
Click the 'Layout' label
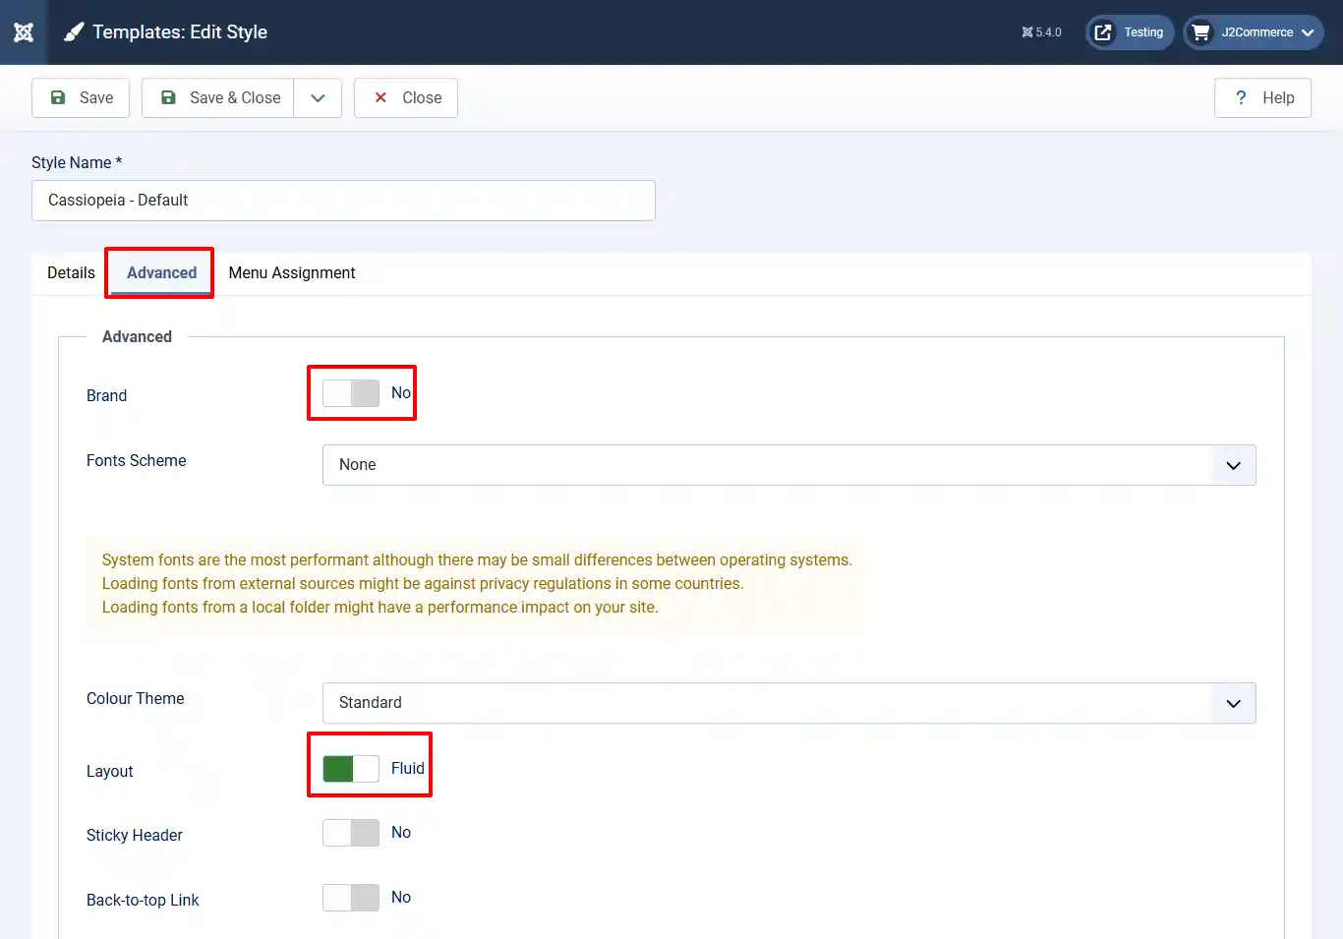[109, 772]
